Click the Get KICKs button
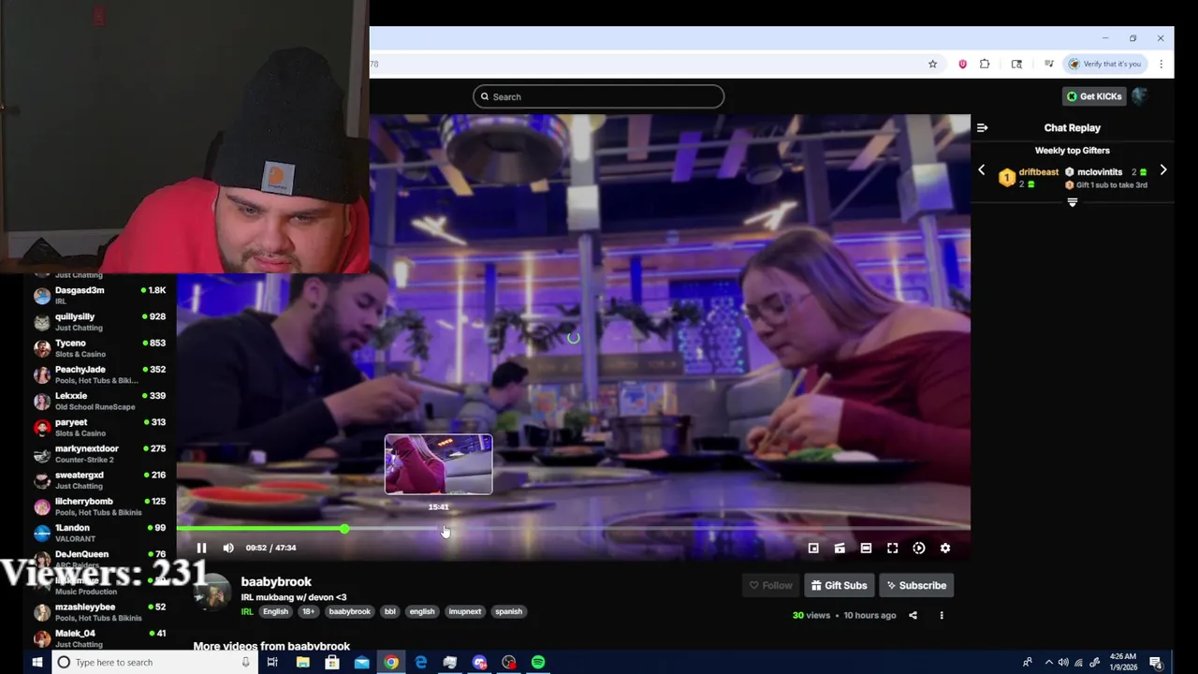This screenshot has height=674, width=1198. click(1094, 96)
